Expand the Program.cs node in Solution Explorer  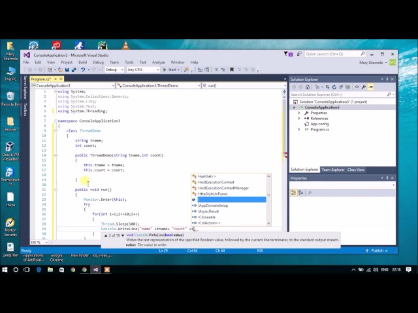click(x=299, y=129)
